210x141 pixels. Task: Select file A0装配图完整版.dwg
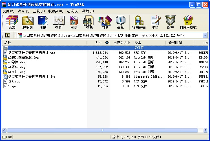point(23,57)
